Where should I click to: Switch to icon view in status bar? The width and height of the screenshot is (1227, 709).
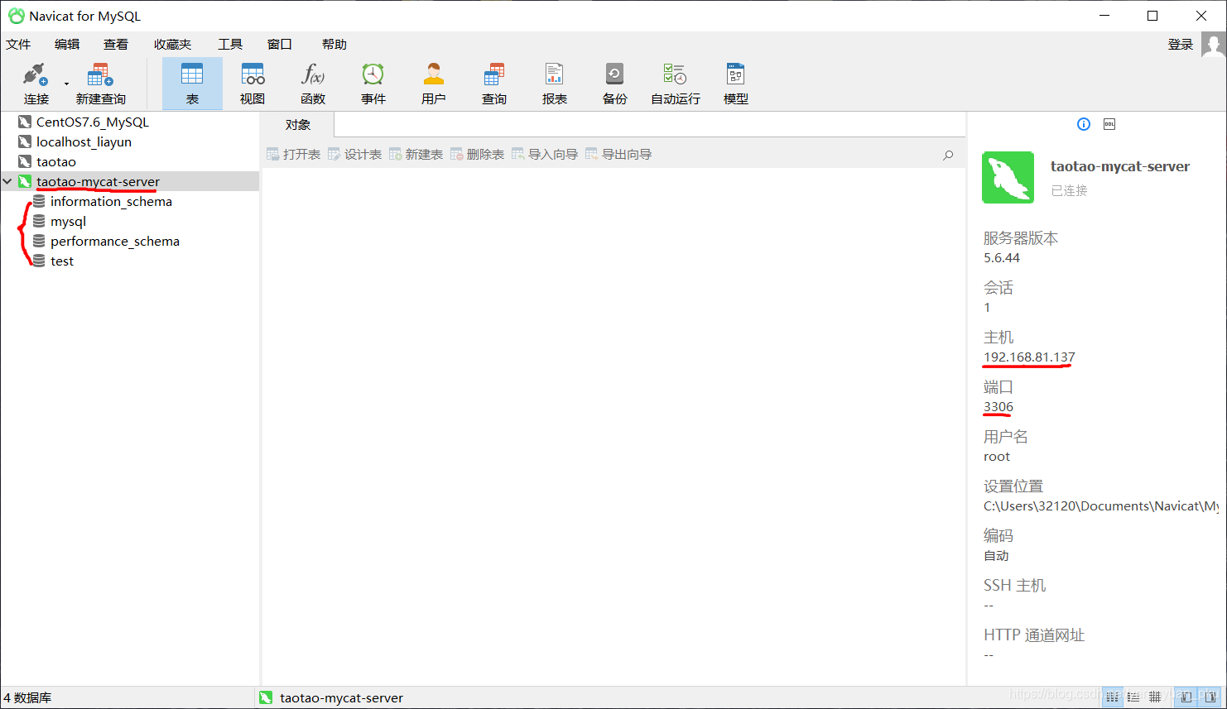click(1112, 697)
